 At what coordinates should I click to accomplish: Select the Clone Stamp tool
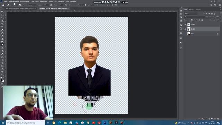point(2,39)
